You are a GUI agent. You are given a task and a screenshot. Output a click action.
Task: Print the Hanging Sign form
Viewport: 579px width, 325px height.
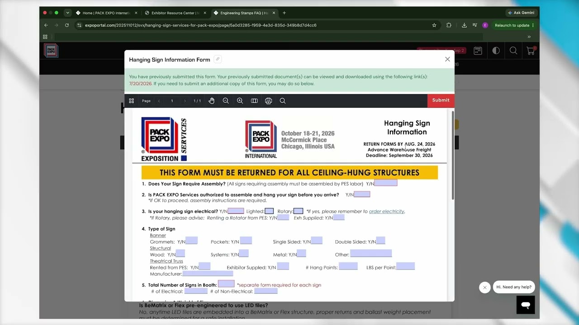268,101
